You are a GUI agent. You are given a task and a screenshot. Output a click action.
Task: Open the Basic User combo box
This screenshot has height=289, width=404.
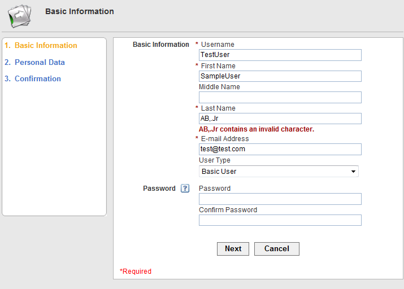279,172
